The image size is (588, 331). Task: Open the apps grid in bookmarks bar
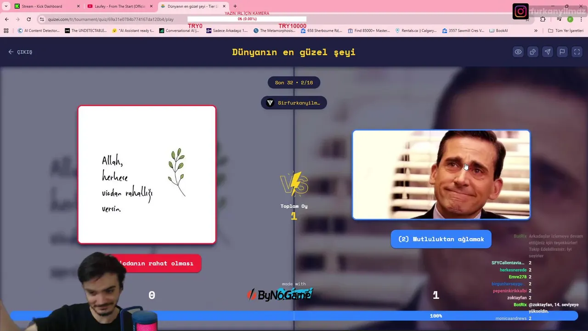point(6,31)
